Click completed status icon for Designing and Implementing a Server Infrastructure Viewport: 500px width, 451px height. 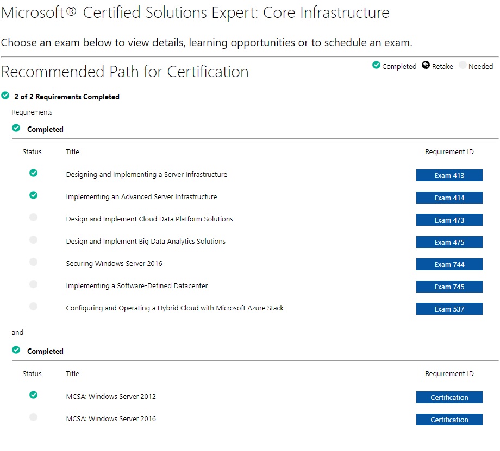[34, 173]
